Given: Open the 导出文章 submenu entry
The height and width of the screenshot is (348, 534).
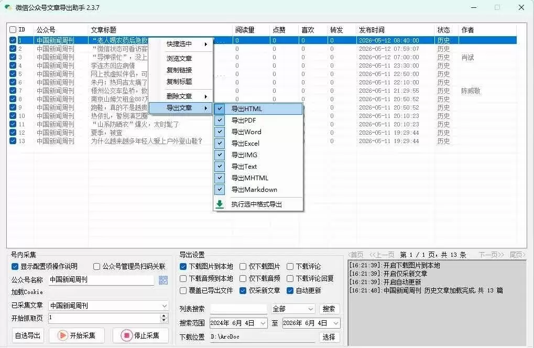Looking at the screenshot, I should [180, 108].
